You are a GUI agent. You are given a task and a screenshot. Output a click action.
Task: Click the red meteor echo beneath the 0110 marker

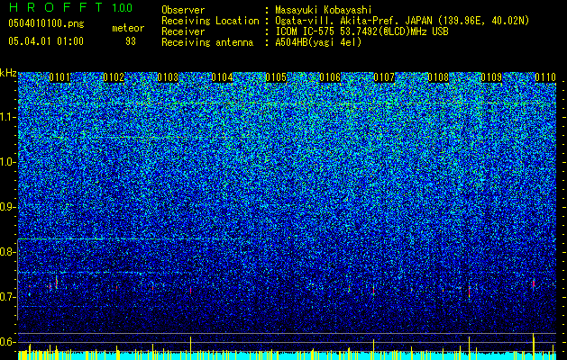pos(534,283)
